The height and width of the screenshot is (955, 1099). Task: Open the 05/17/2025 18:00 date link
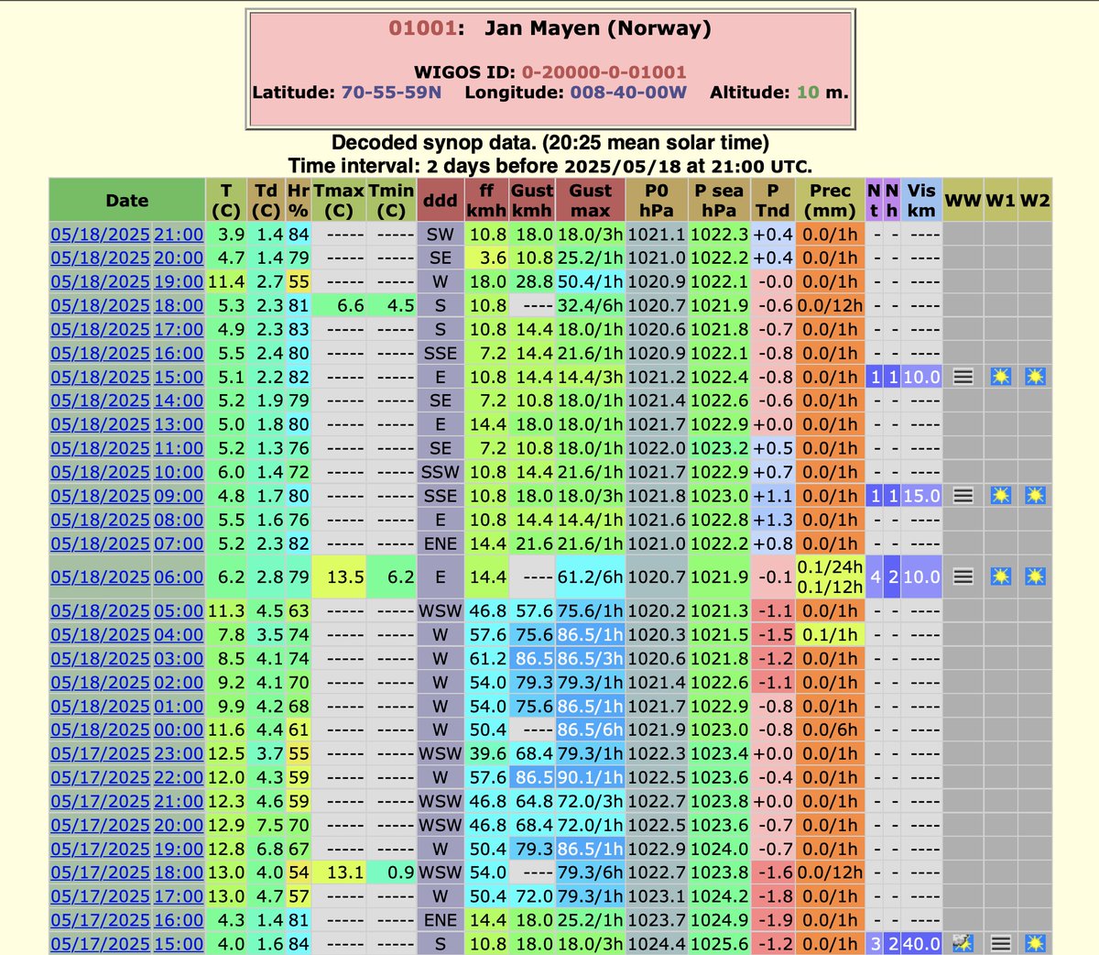coord(127,873)
